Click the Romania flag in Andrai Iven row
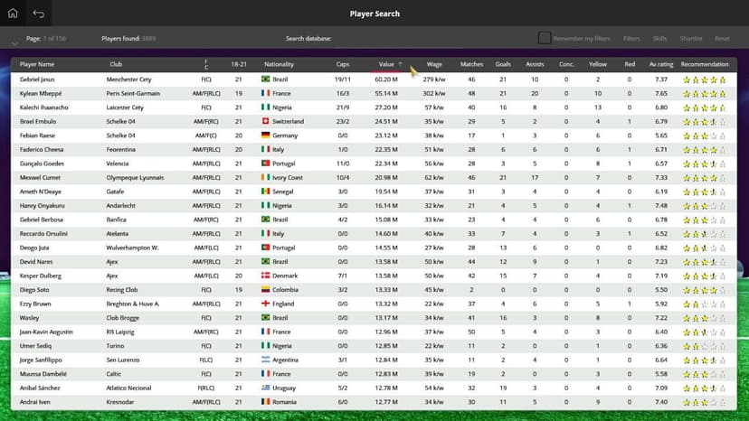Screen dimensions: 749x421 [x=266, y=402]
